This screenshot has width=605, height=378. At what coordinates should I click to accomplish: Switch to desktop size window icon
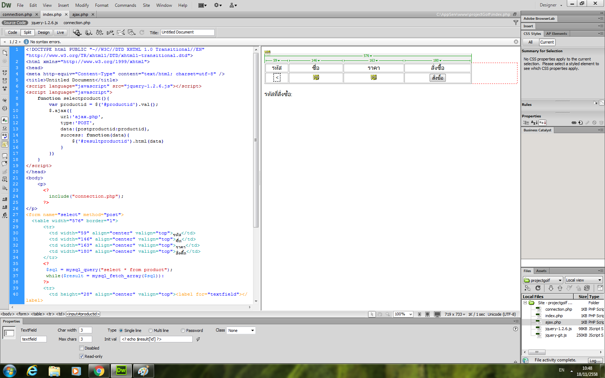[437, 314]
